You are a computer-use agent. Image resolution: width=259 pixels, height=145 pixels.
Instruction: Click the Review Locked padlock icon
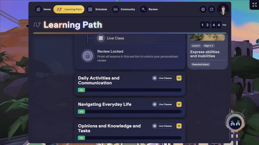pyautogui.click(x=87, y=56)
